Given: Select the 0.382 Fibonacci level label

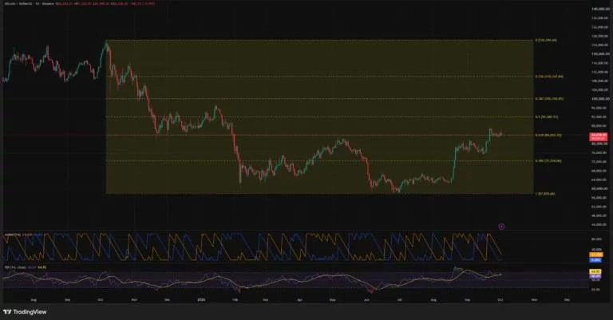Looking at the screenshot, I should (x=549, y=99).
